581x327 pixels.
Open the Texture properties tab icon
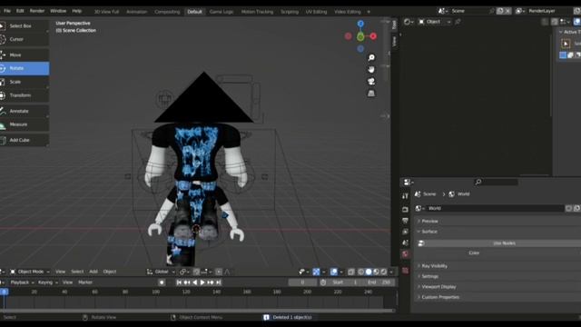(405, 271)
